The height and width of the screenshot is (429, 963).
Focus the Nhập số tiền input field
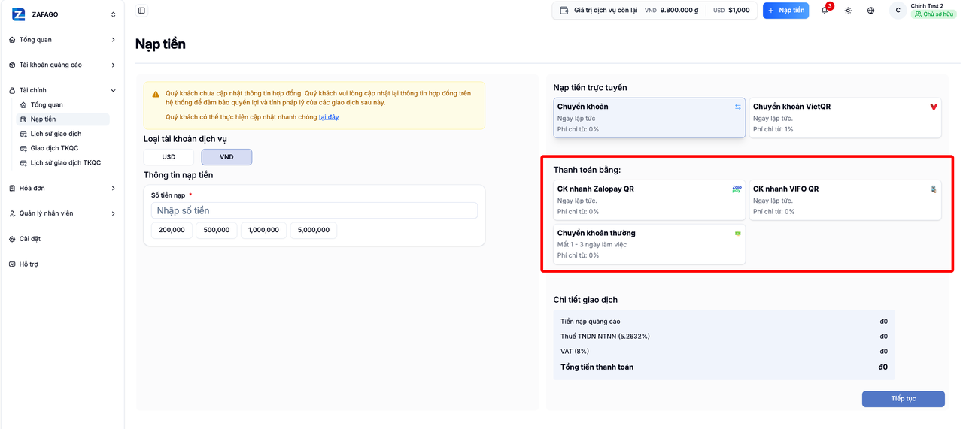(x=314, y=210)
